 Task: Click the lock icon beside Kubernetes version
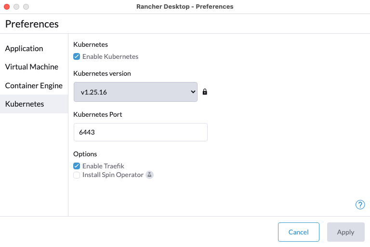205,92
